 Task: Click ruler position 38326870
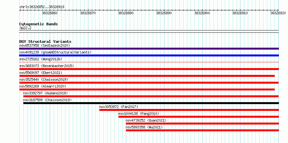88,13
